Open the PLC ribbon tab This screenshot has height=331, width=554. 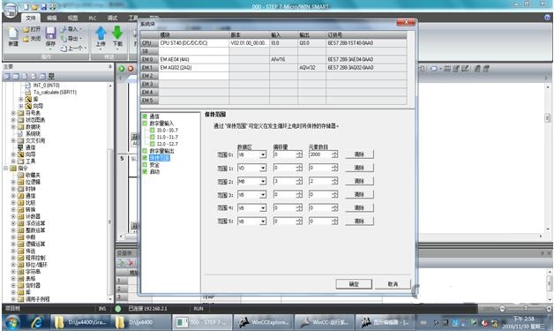point(93,18)
